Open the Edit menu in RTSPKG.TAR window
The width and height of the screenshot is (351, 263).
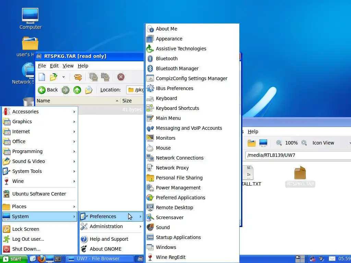pos(54,66)
